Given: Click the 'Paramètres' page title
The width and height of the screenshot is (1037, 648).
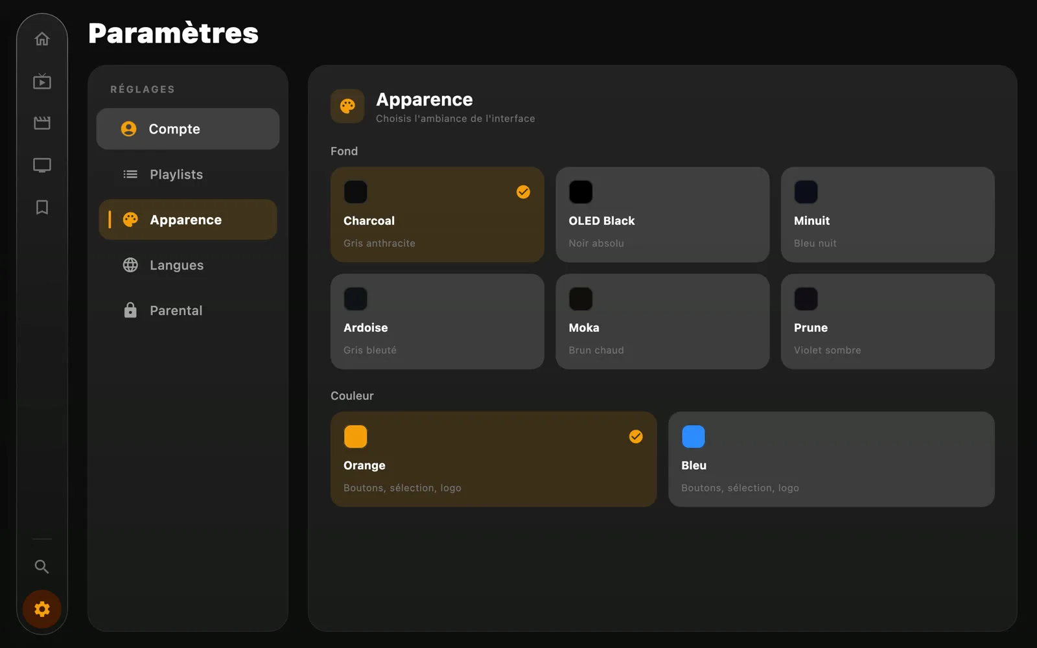Looking at the screenshot, I should coord(173,33).
